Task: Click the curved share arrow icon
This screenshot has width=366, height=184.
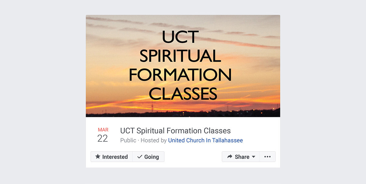Action: click(230, 157)
